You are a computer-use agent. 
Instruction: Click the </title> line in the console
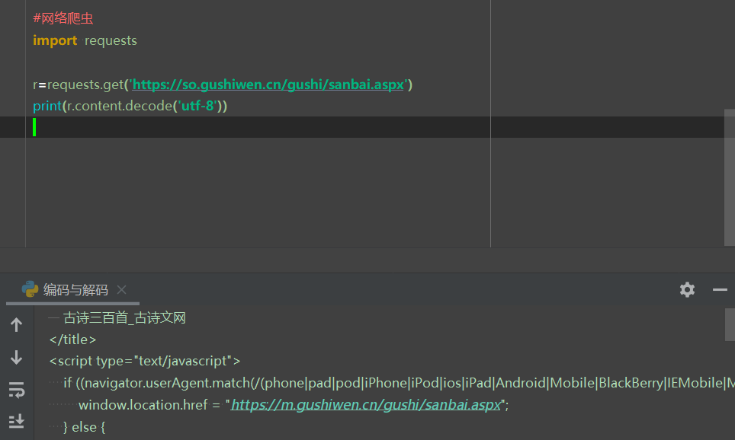[73, 340]
